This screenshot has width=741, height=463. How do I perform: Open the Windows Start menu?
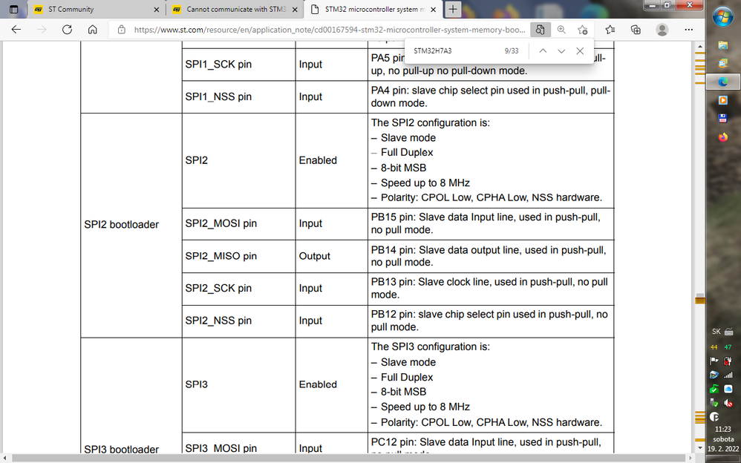pyautogui.click(x=723, y=18)
